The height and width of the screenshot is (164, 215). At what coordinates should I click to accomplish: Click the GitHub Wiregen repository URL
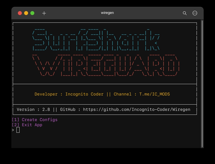tap(136, 109)
